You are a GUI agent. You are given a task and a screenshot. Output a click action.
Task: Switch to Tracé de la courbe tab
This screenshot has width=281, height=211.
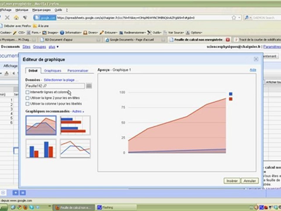pos(258,40)
